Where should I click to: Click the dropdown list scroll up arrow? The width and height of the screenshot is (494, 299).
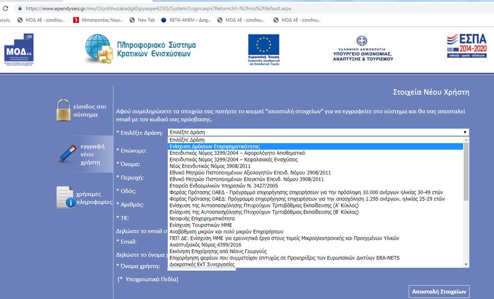point(466,139)
